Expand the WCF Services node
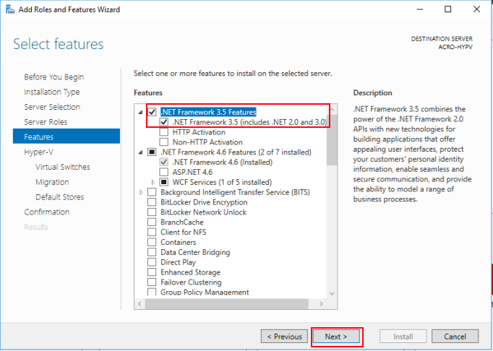This screenshot has width=493, height=351. (153, 182)
